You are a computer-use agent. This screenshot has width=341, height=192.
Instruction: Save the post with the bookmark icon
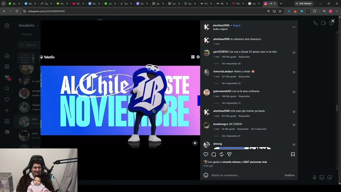click(x=293, y=154)
